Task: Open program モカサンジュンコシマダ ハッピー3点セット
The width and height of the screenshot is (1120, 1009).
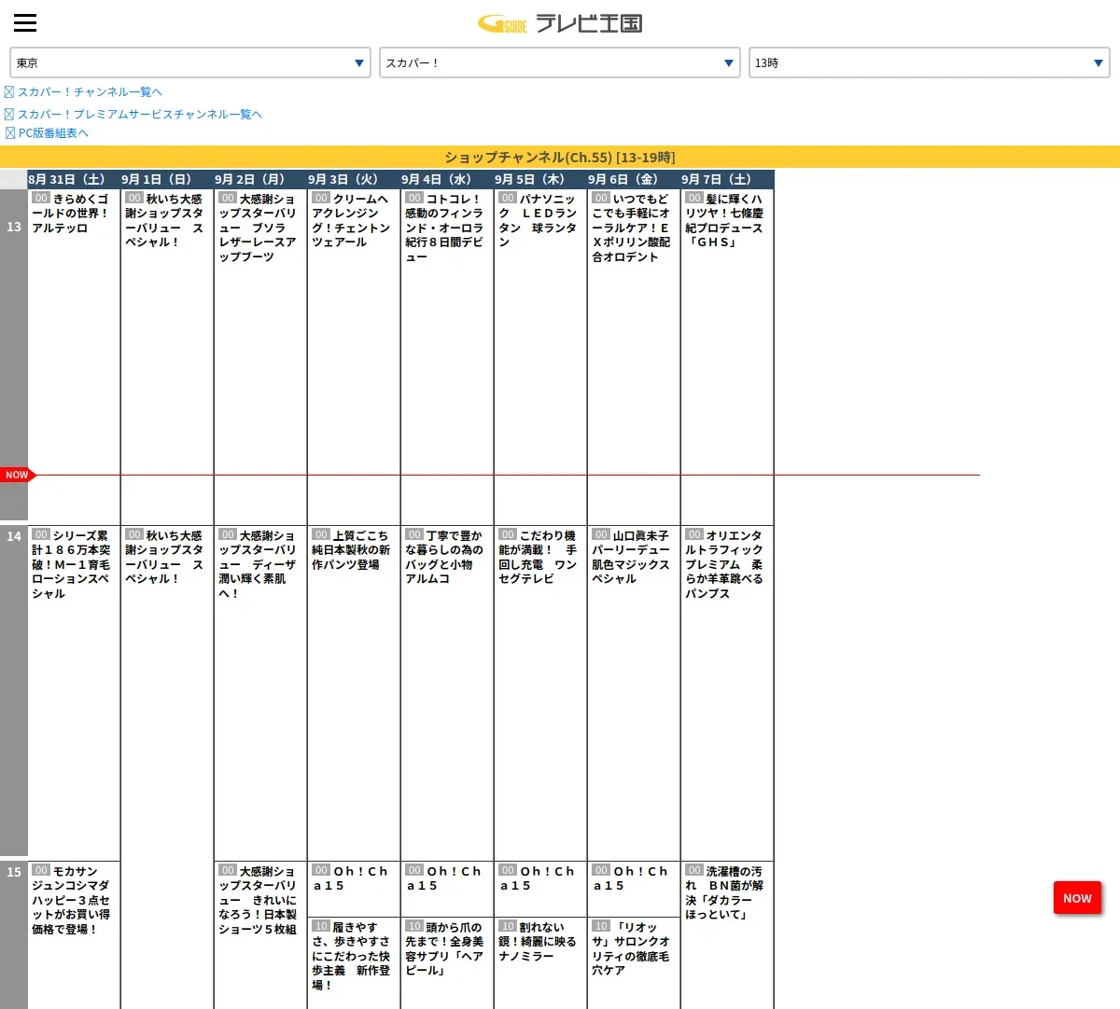Action: coord(74,935)
